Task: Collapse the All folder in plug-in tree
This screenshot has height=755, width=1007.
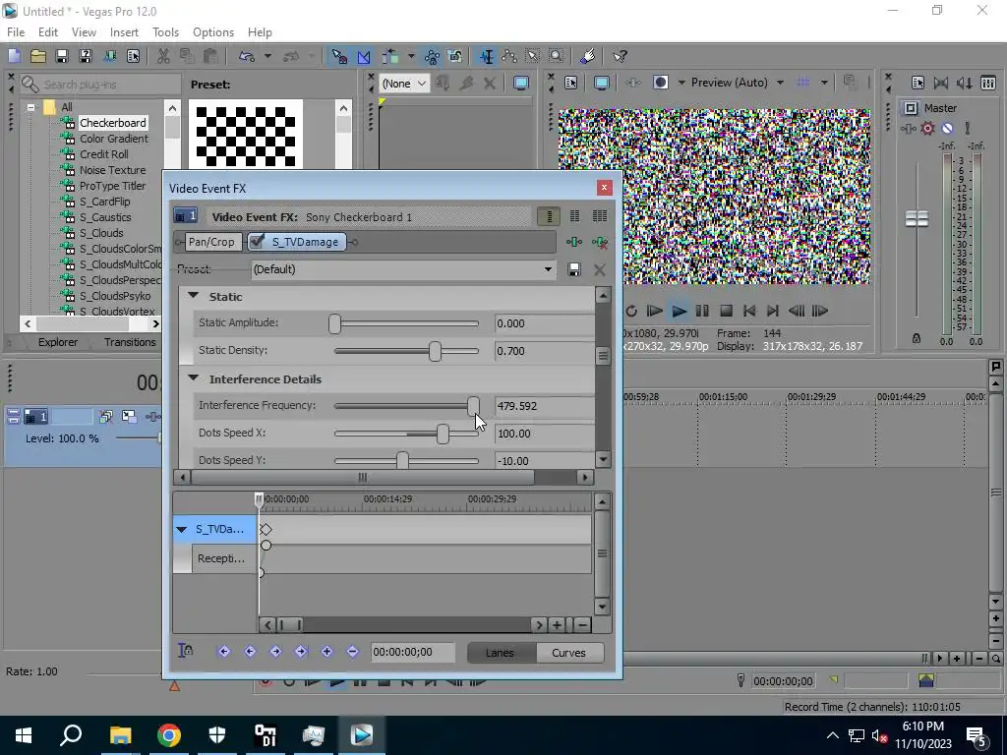Action: tap(30, 107)
